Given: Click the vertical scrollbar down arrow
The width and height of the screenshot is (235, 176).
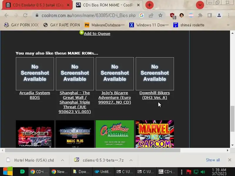Looking at the screenshot, I should [x=232, y=145].
